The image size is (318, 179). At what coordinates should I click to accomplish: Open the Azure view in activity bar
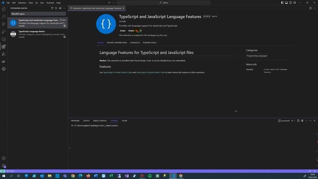tap(3, 54)
